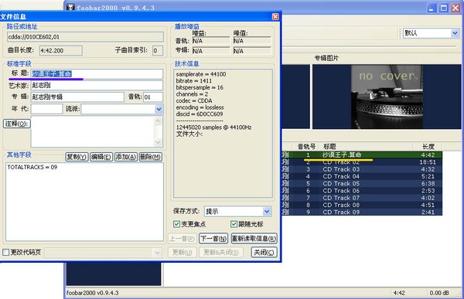464x299 pixels.
Task: Toggle the 跟随光标 checkbox
Action: click(234, 224)
